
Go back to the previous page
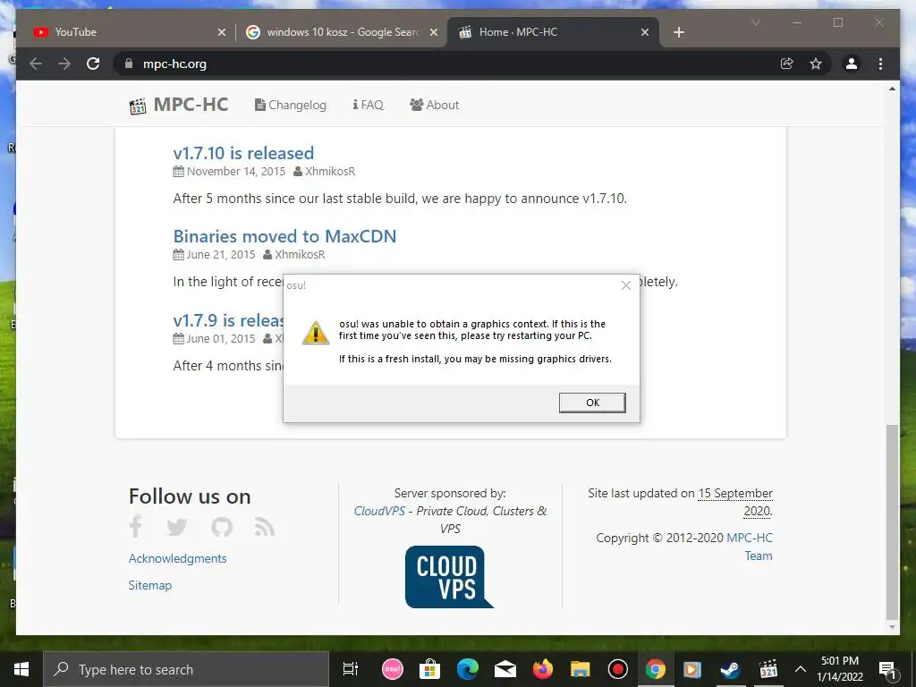[36, 64]
